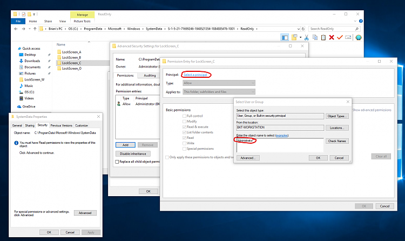
Task: Open the Previous Versions tab
Action: pyautogui.click(x=60, y=125)
